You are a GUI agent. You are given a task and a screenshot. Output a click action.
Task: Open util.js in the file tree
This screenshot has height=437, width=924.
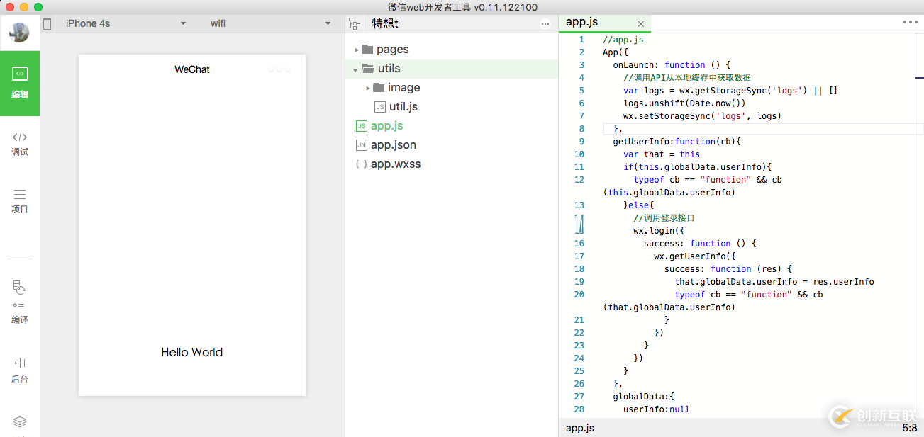pos(403,107)
